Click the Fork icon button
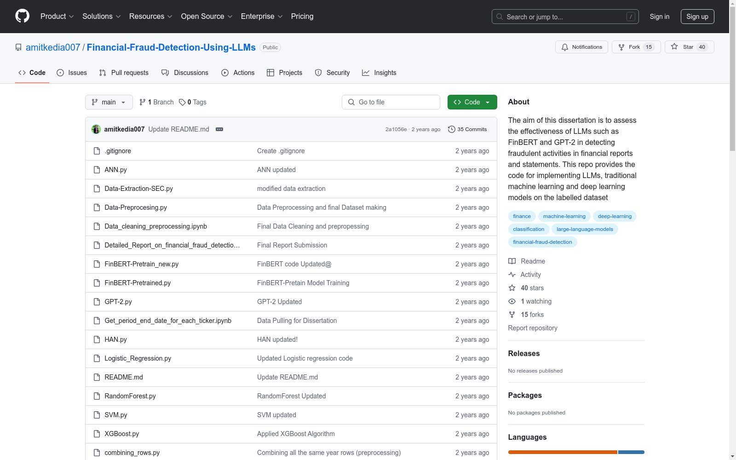The width and height of the screenshot is (736, 460). point(621,47)
